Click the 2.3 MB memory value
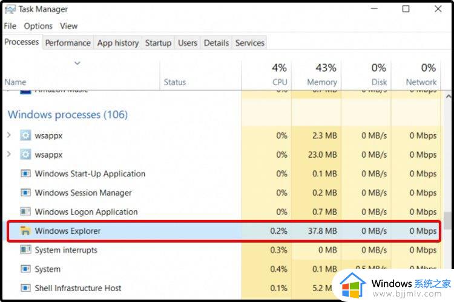This screenshot has width=454, height=302. pos(324,135)
